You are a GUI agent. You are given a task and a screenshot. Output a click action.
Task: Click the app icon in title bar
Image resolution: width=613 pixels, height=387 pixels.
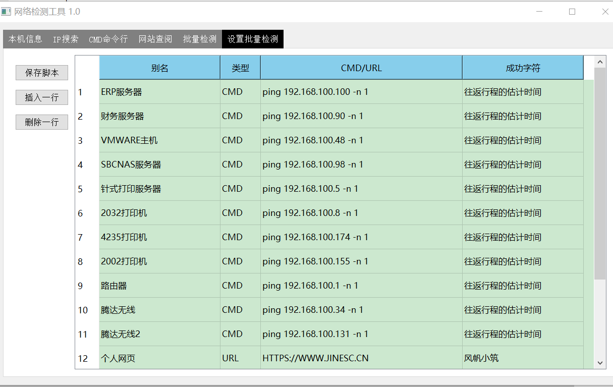pyautogui.click(x=6, y=12)
